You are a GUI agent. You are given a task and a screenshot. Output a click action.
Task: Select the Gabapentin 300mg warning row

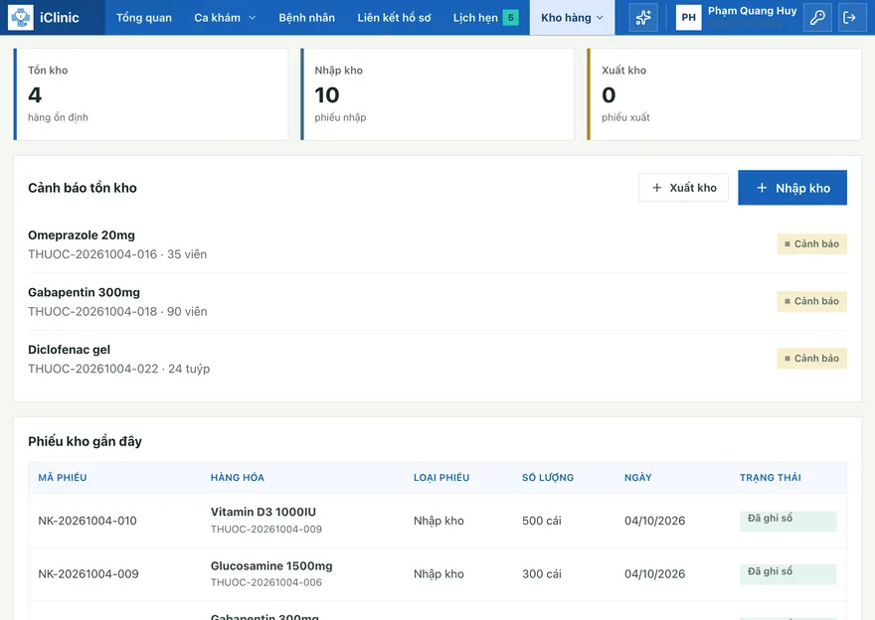[437, 302]
